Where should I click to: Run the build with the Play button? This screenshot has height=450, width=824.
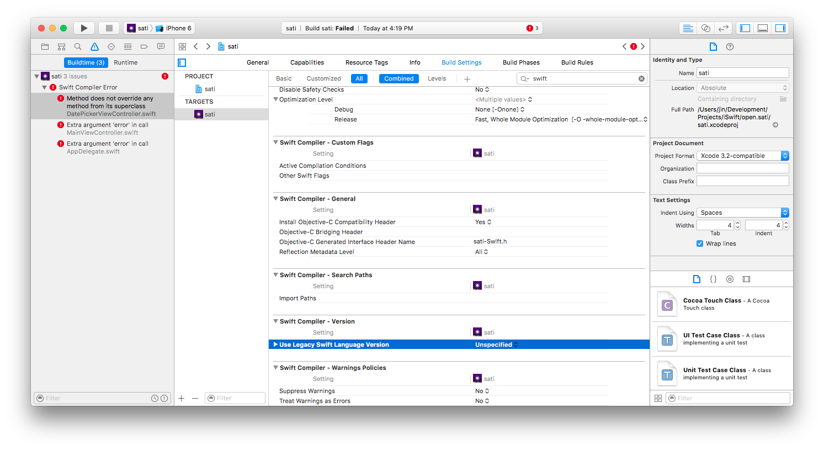[x=84, y=28]
